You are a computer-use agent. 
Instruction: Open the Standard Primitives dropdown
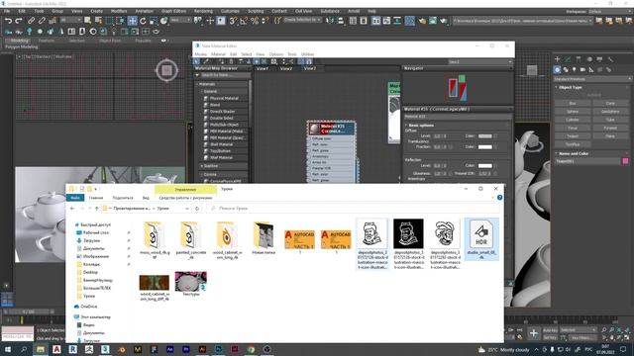tap(592, 79)
